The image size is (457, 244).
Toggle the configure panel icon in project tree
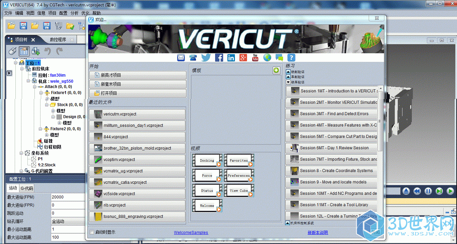24,51
